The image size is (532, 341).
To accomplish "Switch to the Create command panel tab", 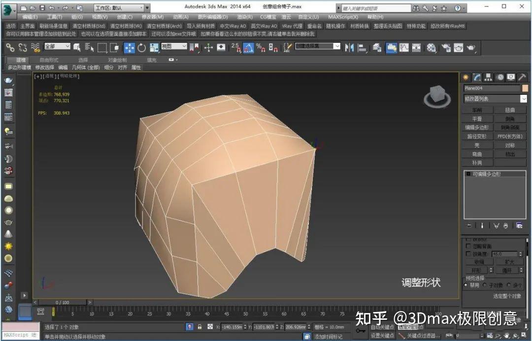I will coord(465,78).
